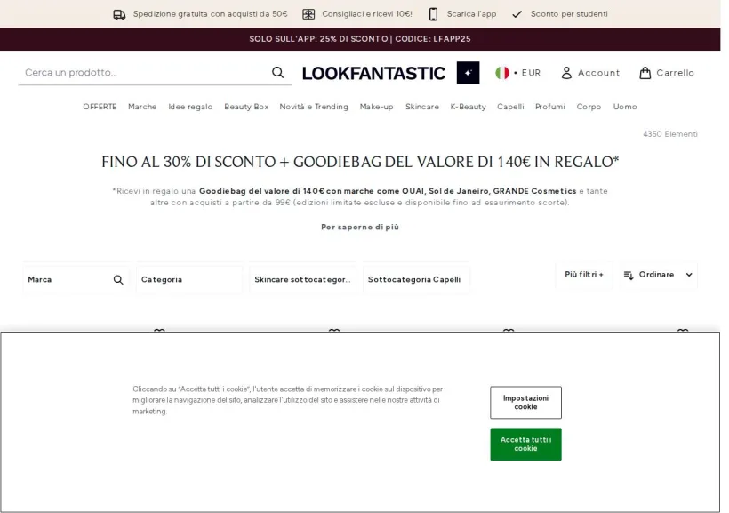729x513 pixels.
Task: Open the Marca brand filter
Action: point(76,279)
